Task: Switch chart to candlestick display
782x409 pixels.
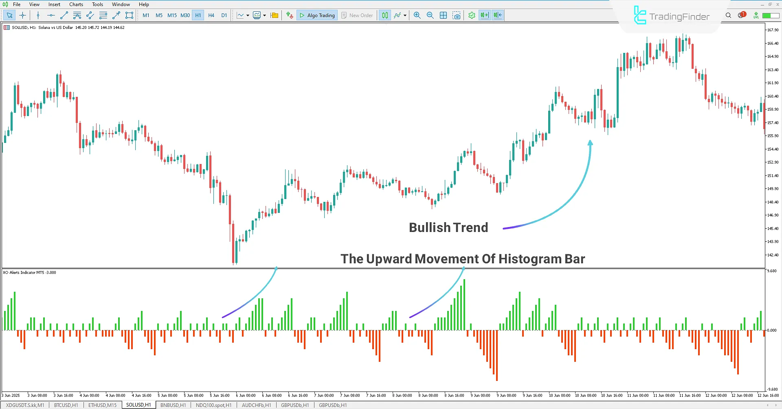Action: click(x=384, y=15)
